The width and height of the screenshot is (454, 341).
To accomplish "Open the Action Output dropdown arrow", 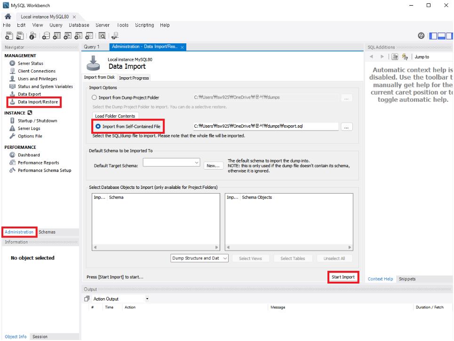I will 147,299.
